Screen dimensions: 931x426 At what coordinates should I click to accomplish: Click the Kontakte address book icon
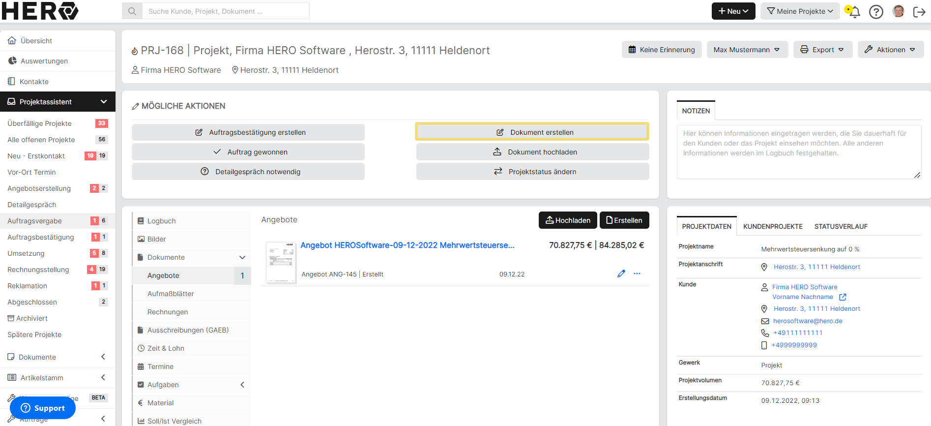[x=11, y=81]
